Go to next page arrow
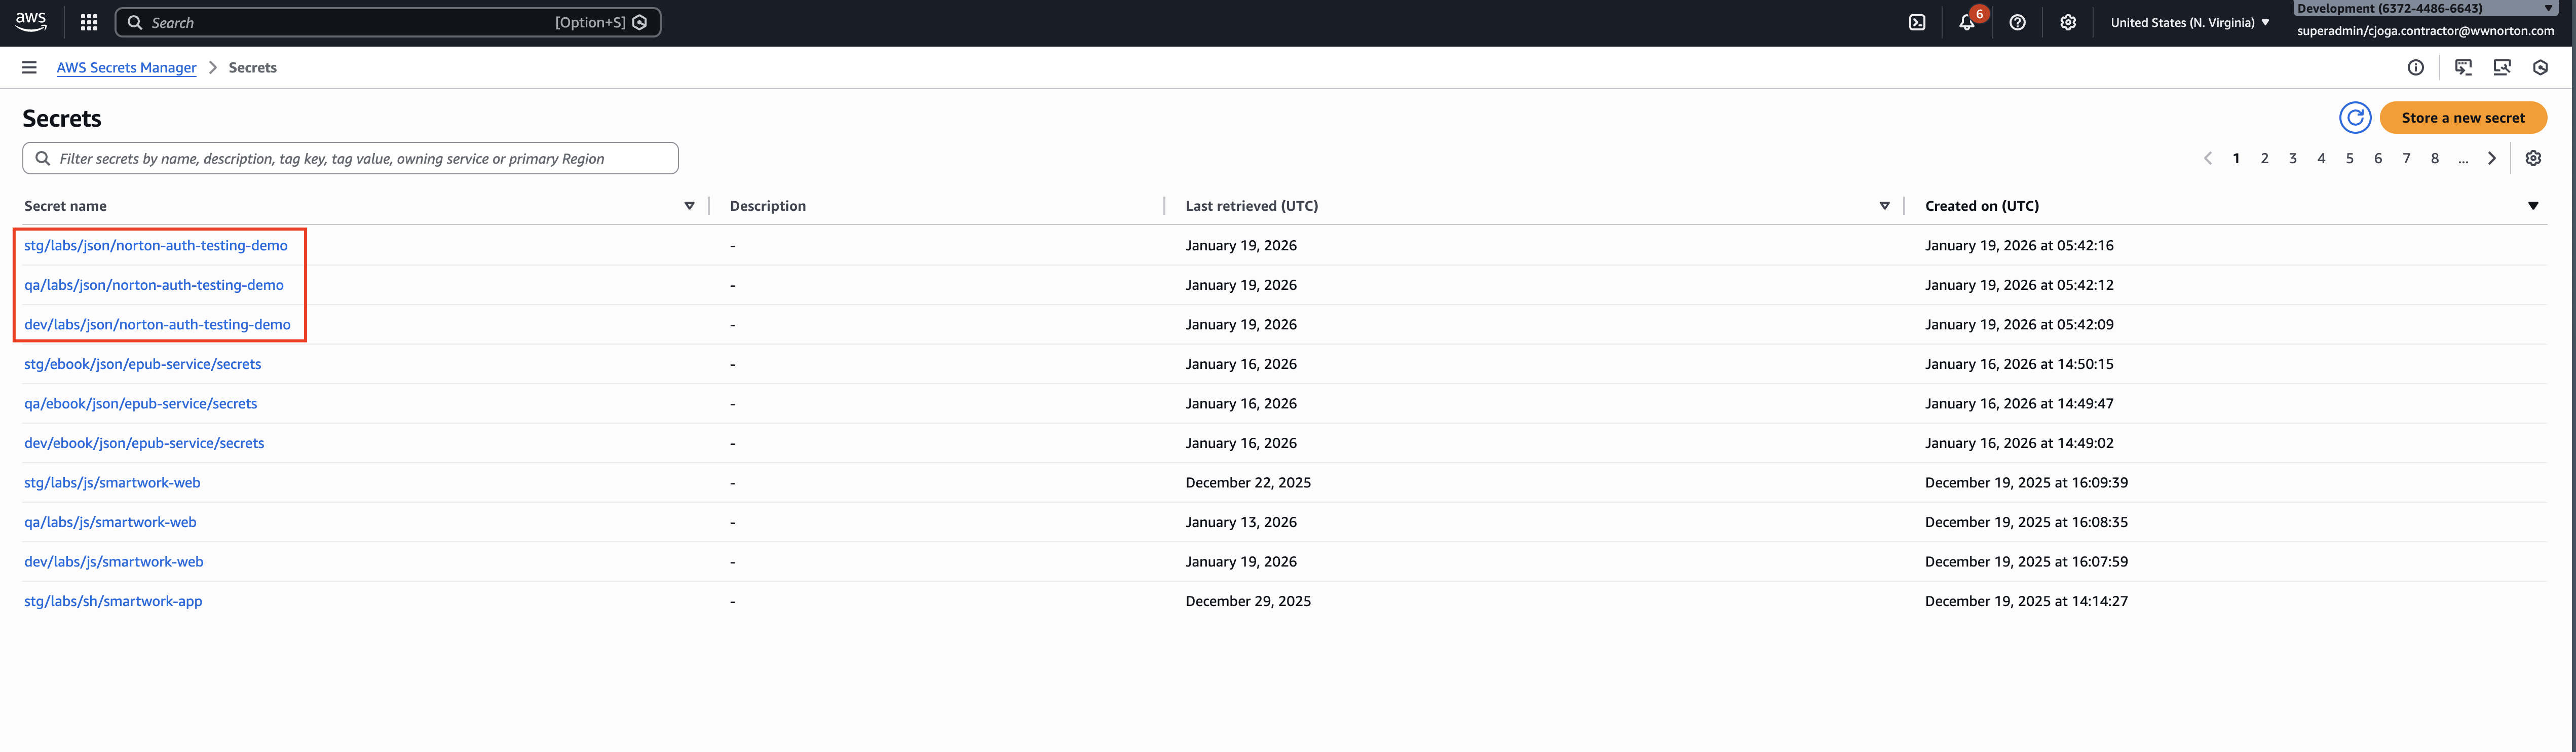The image size is (2576, 752). coord(2492,158)
